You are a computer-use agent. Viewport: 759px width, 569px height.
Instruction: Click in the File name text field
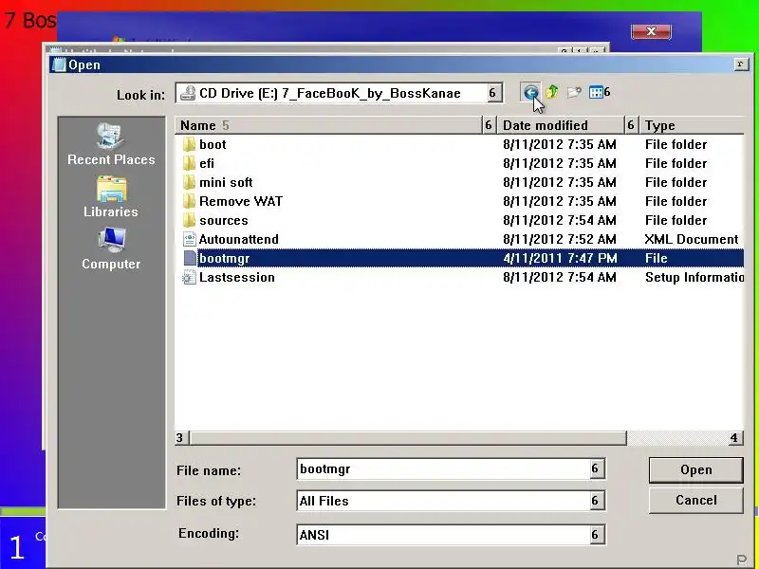(443, 468)
